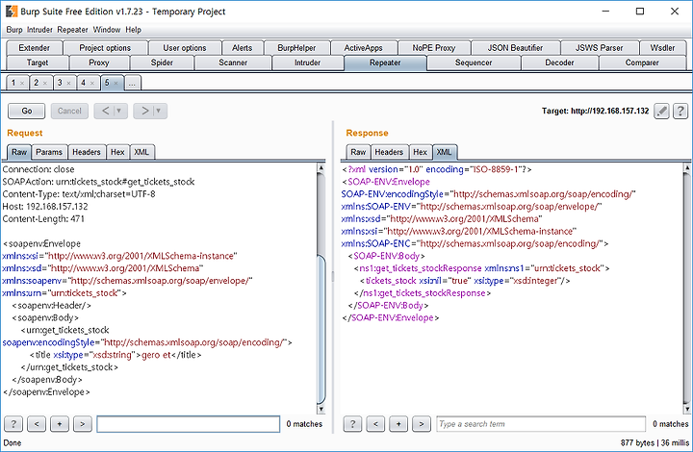The height and width of the screenshot is (452, 693).
Task: Open the back history dropdown arrow
Action: click(119, 111)
